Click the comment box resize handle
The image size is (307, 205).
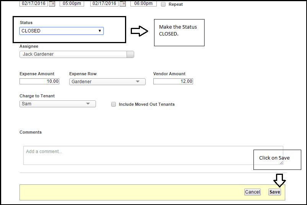coord(281,163)
